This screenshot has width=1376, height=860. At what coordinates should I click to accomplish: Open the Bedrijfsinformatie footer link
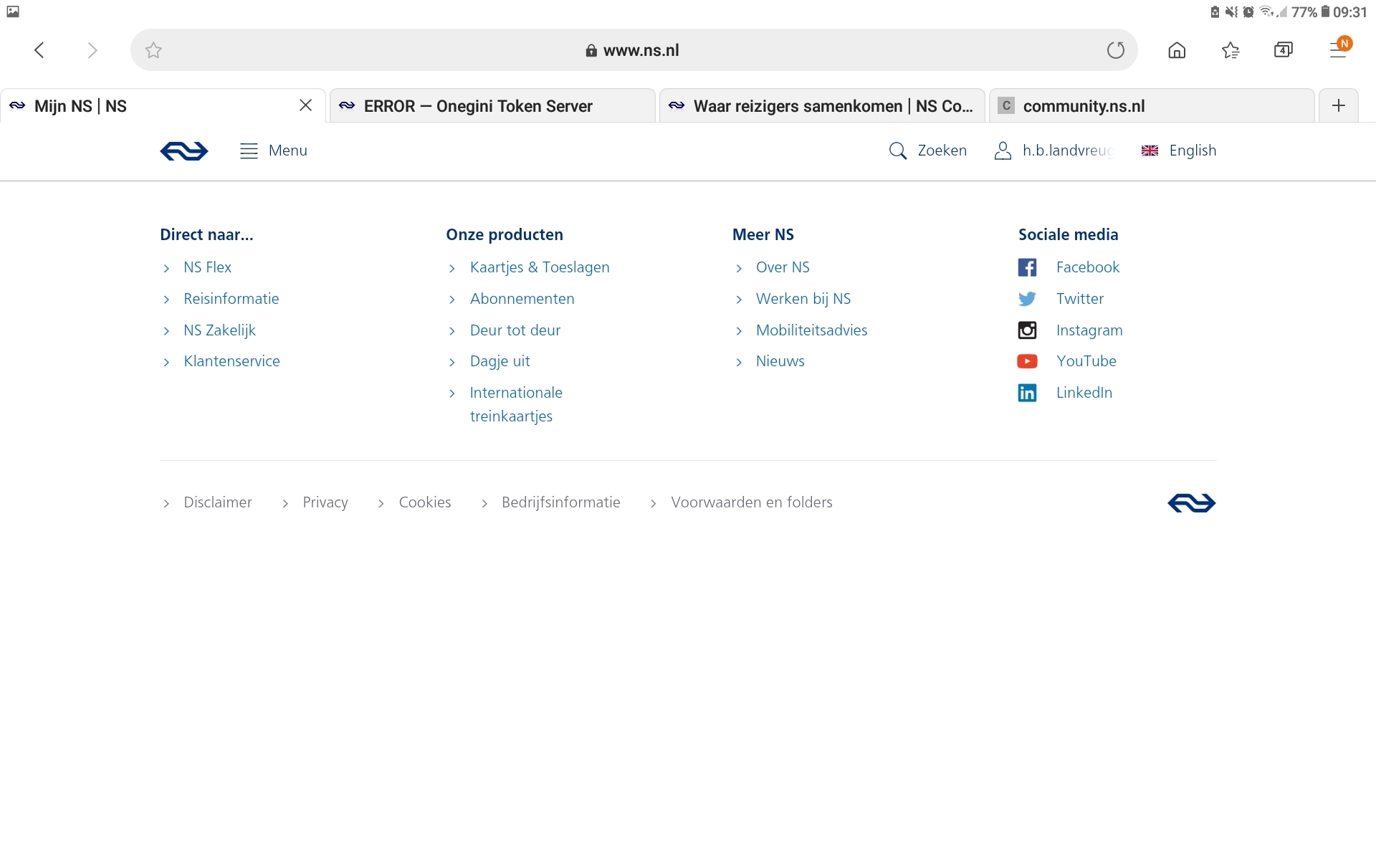[560, 502]
